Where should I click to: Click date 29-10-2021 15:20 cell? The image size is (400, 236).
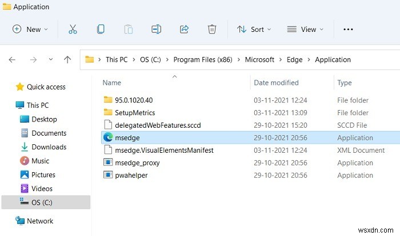[280, 125]
